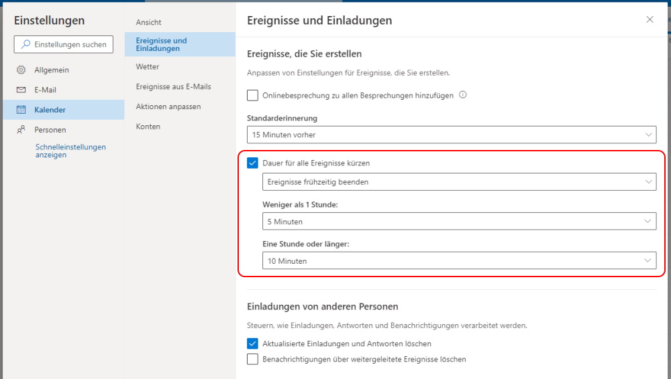671x379 pixels.
Task: Click the Schnelleinstellungen anzeigen link
Action: point(70,151)
